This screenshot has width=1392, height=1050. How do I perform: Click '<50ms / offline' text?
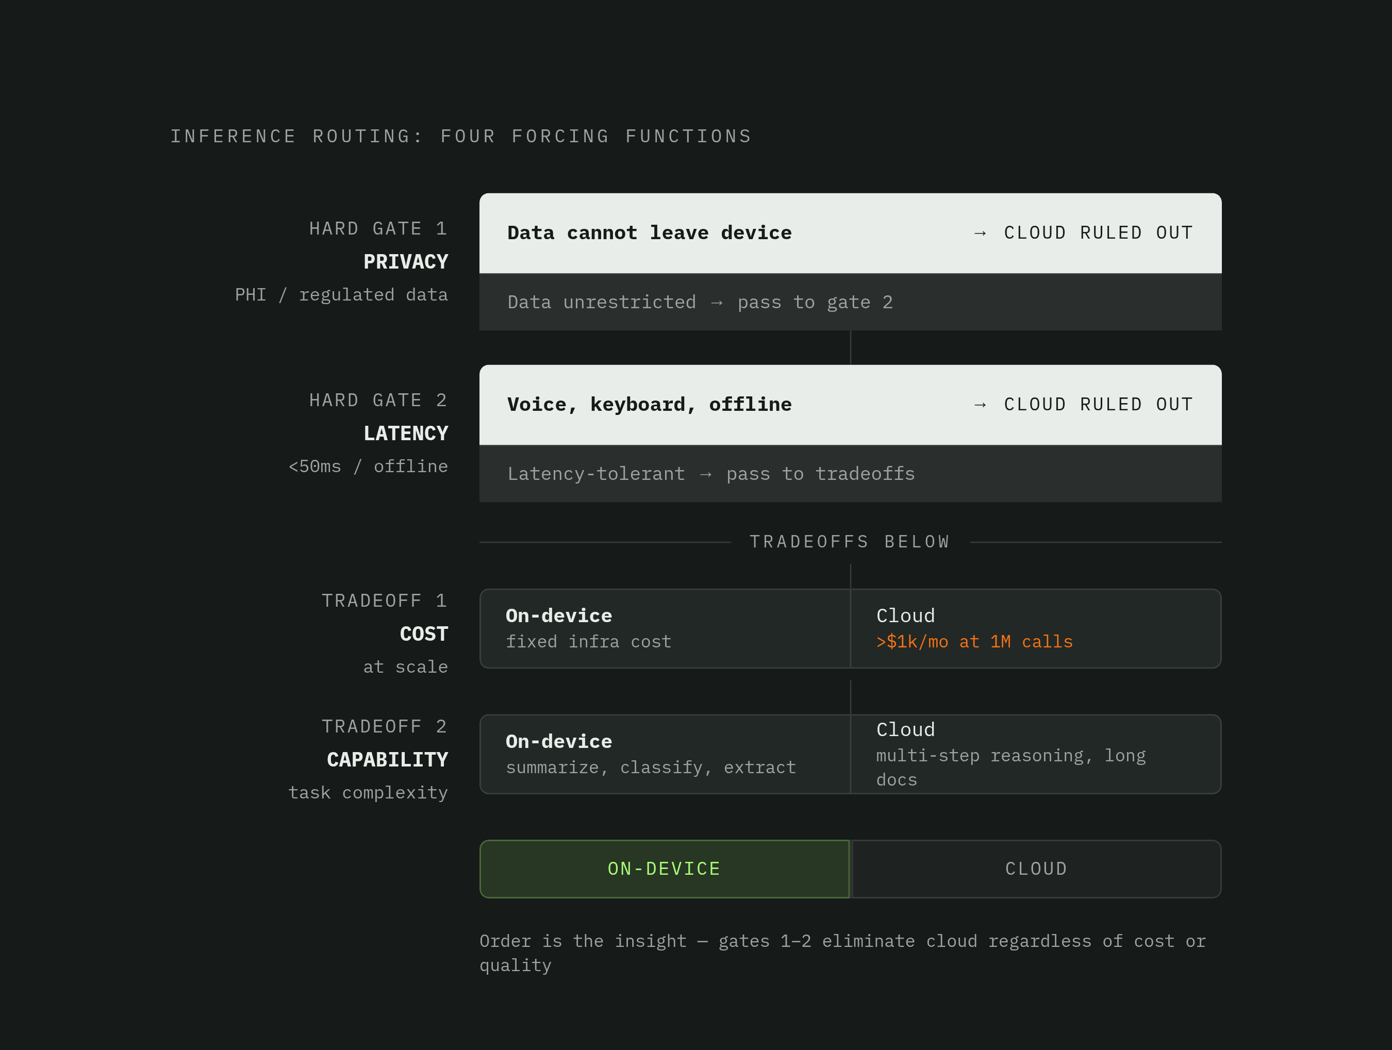368,466
